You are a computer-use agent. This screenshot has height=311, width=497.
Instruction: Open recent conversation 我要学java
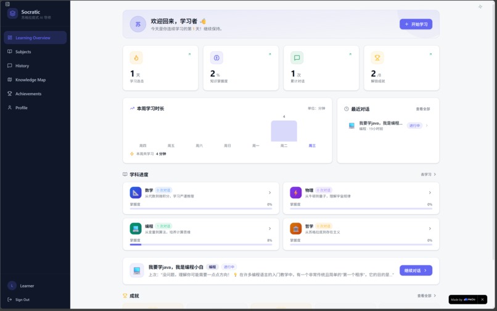click(388, 126)
